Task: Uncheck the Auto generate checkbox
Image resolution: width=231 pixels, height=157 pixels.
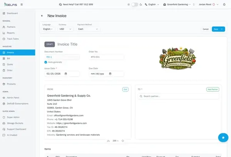Action: click(46, 62)
